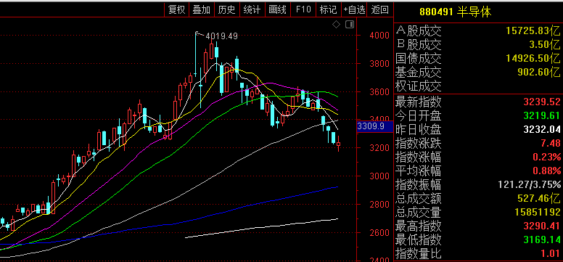
Task: Click the 总成交额 label
Action: 419,198
